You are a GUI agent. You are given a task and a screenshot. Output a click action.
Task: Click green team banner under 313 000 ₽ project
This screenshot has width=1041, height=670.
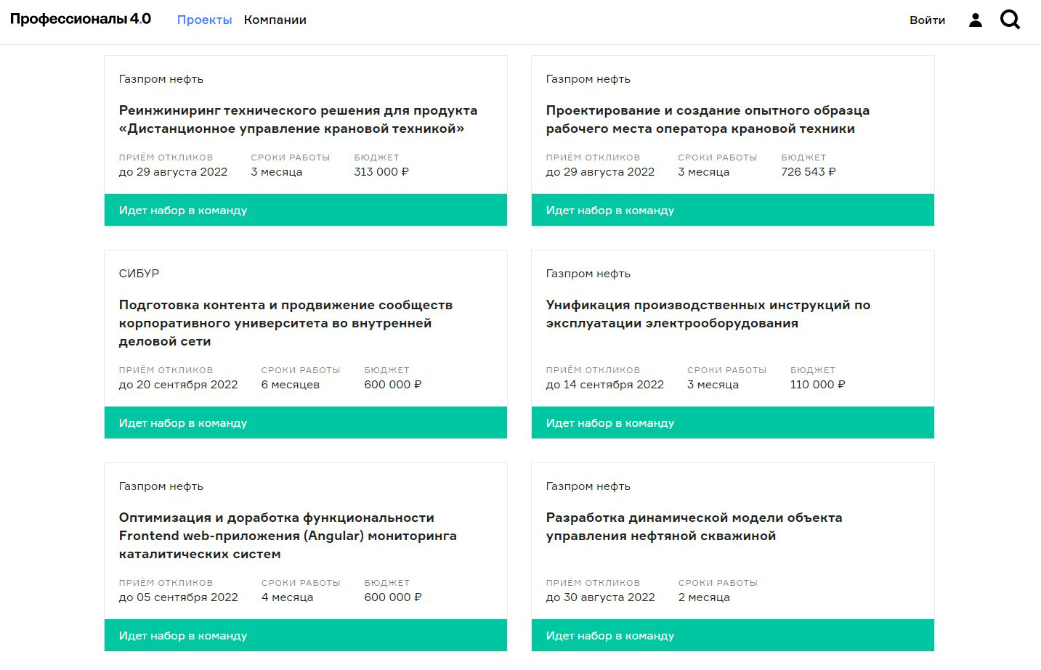tap(306, 210)
